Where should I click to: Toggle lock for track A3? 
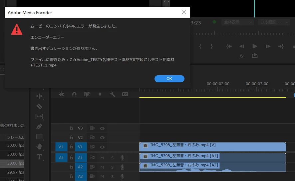[x=71, y=176]
